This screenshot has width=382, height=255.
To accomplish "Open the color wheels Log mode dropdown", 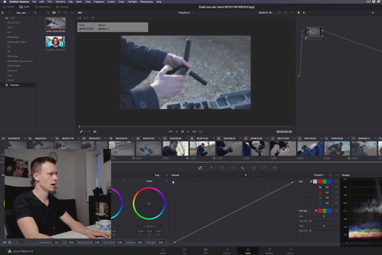I will (x=159, y=175).
